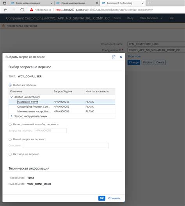The height and width of the screenshot is (206, 185).
Task: Expand the Запрос инструментальных node
Action: click(x=12, y=116)
